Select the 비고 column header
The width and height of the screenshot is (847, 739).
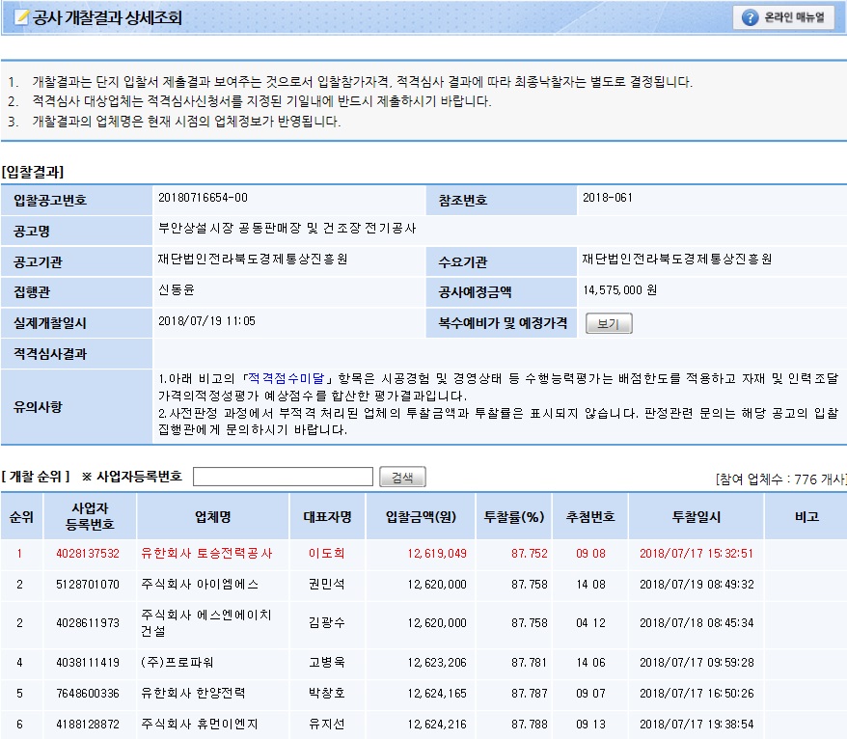click(x=806, y=516)
